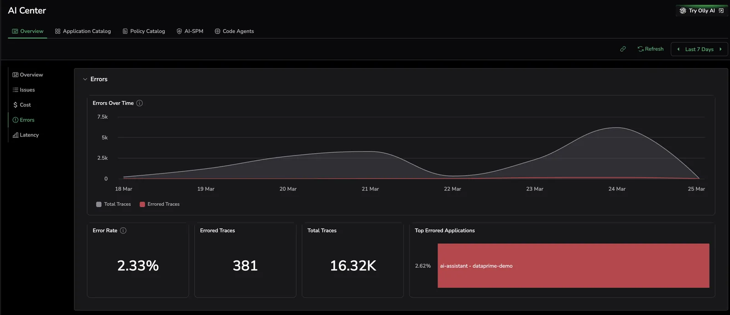Click the Error Rate info icon

123,231
